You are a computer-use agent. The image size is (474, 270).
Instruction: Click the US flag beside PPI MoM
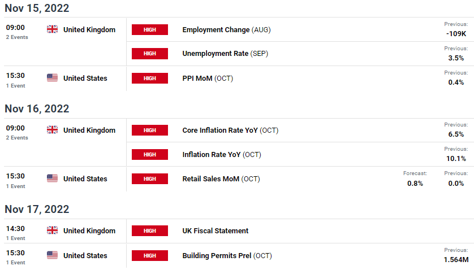(x=52, y=78)
